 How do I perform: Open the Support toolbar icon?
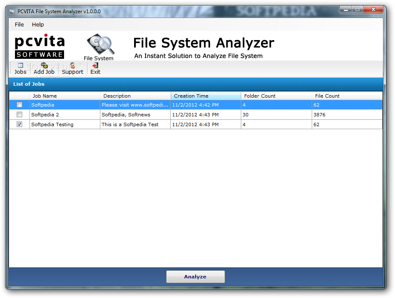click(x=73, y=65)
